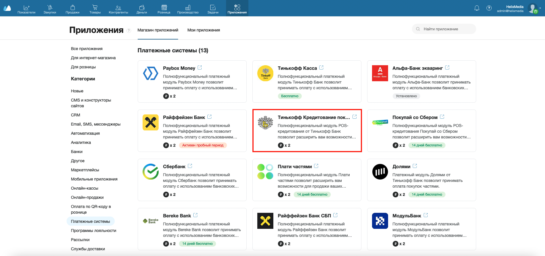Click the Плати частями app title
The height and width of the screenshot is (256, 545).
[x=295, y=166]
